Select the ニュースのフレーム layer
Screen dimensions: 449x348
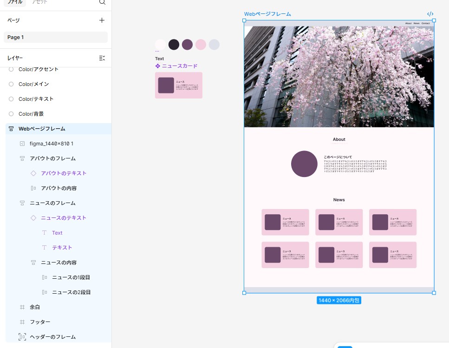point(52,203)
